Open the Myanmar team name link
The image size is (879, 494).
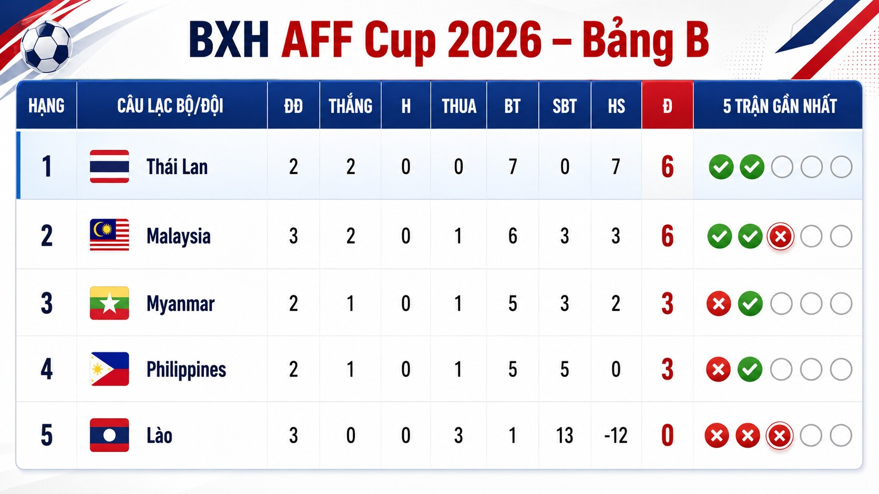[x=180, y=304]
